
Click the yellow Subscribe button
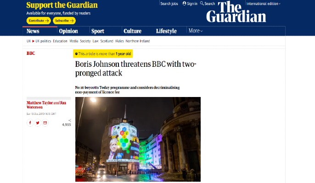(x=64, y=21)
